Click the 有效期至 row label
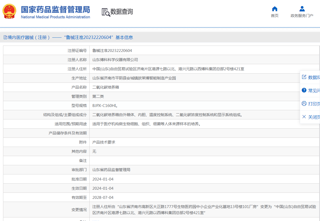 coord(79,198)
